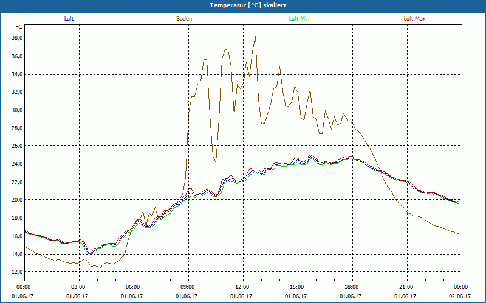The width and height of the screenshot is (486, 303).
Task: Click the 03:00 time axis label
Action: click(x=80, y=287)
